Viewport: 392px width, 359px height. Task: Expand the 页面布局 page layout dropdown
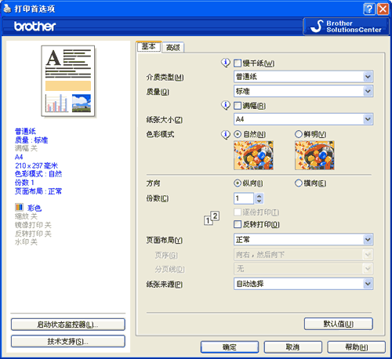click(x=368, y=240)
